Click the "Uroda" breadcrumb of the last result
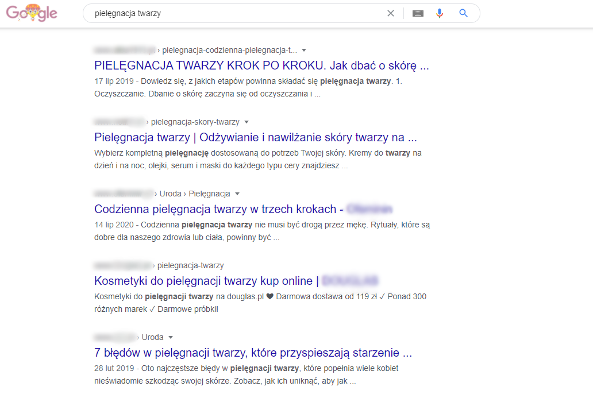593x398 pixels. click(152, 337)
